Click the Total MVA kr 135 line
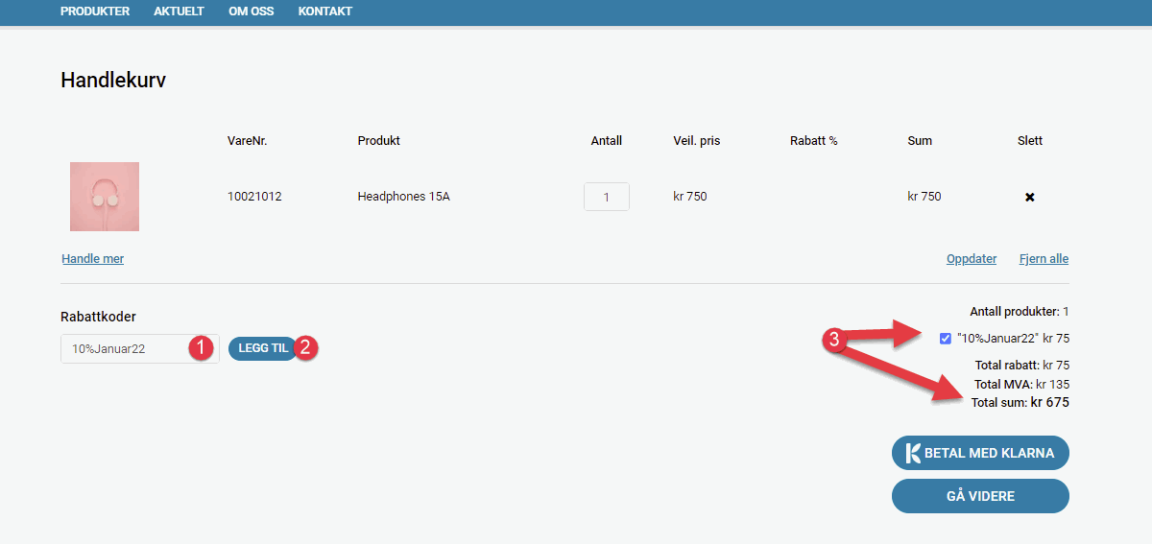 1021,385
